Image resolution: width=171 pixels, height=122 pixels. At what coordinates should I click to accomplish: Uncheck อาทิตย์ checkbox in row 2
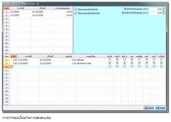pos(161,63)
